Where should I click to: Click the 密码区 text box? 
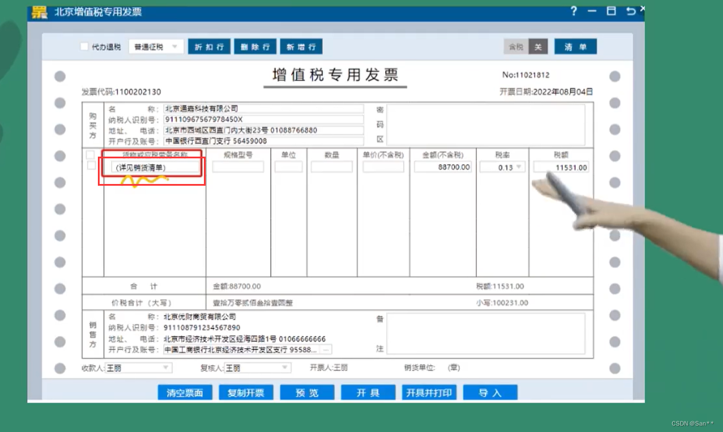tap(486, 125)
